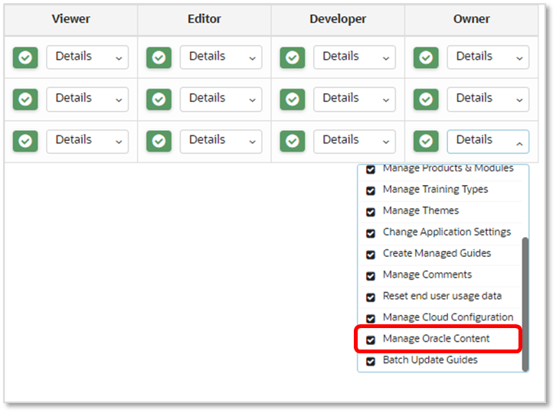556x413 pixels.
Task: Open Details dropdown in Developer first row
Action: click(355, 57)
